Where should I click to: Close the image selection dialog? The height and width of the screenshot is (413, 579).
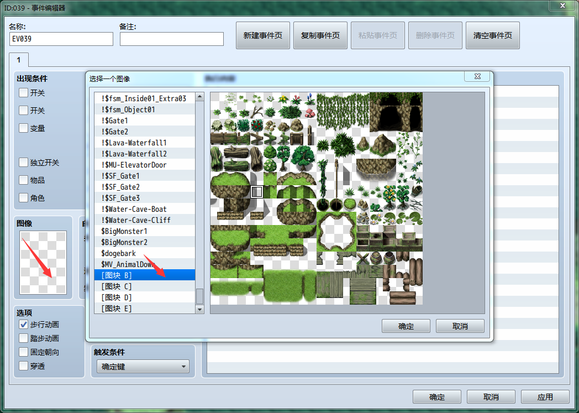[477, 76]
